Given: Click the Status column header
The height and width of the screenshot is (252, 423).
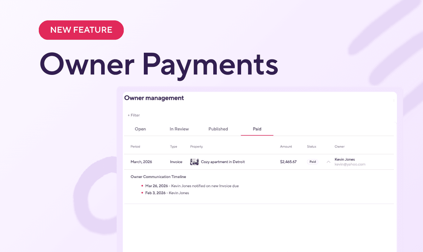Looking at the screenshot, I should coord(312,147).
